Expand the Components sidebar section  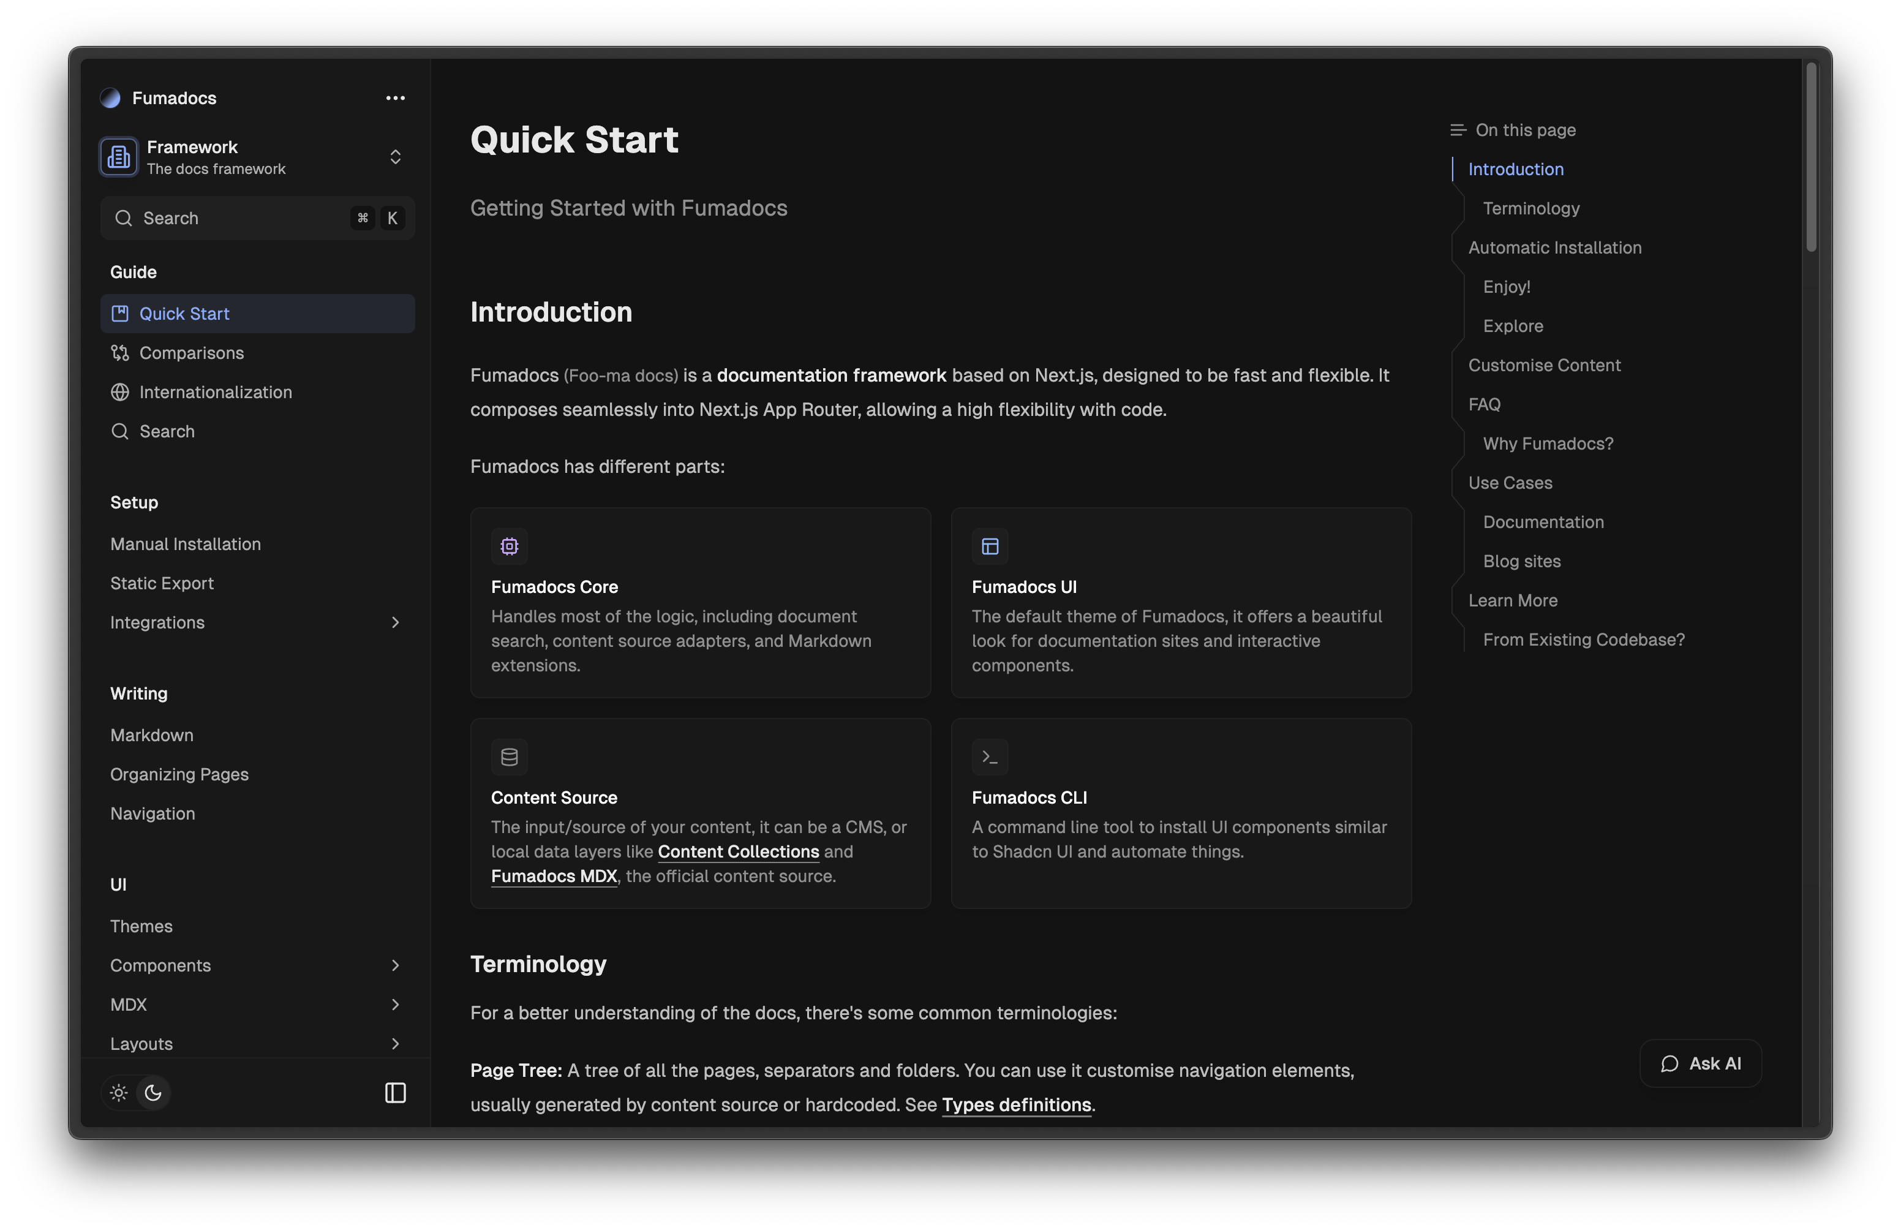click(395, 965)
